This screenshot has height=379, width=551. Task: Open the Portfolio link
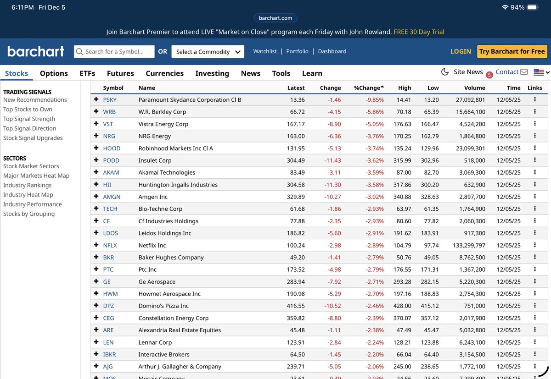coord(298,51)
